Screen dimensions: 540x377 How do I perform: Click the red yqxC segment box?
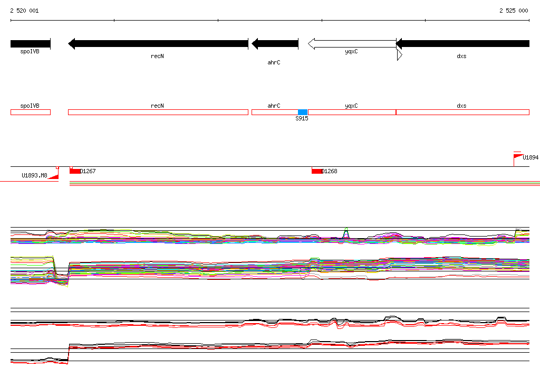point(352,112)
